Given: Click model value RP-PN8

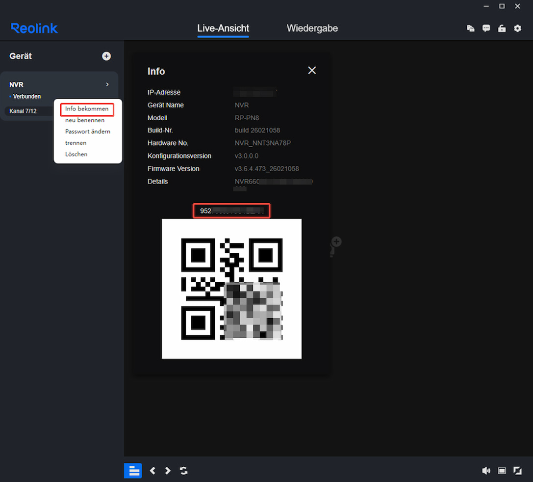Looking at the screenshot, I should pyautogui.click(x=247, y=118).
